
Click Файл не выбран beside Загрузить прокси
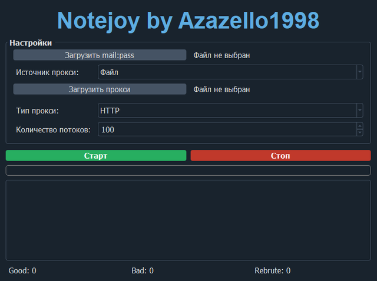(x=221, y=89)
